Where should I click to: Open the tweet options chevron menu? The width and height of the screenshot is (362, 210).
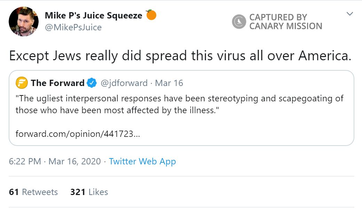[x=349, y=14]
